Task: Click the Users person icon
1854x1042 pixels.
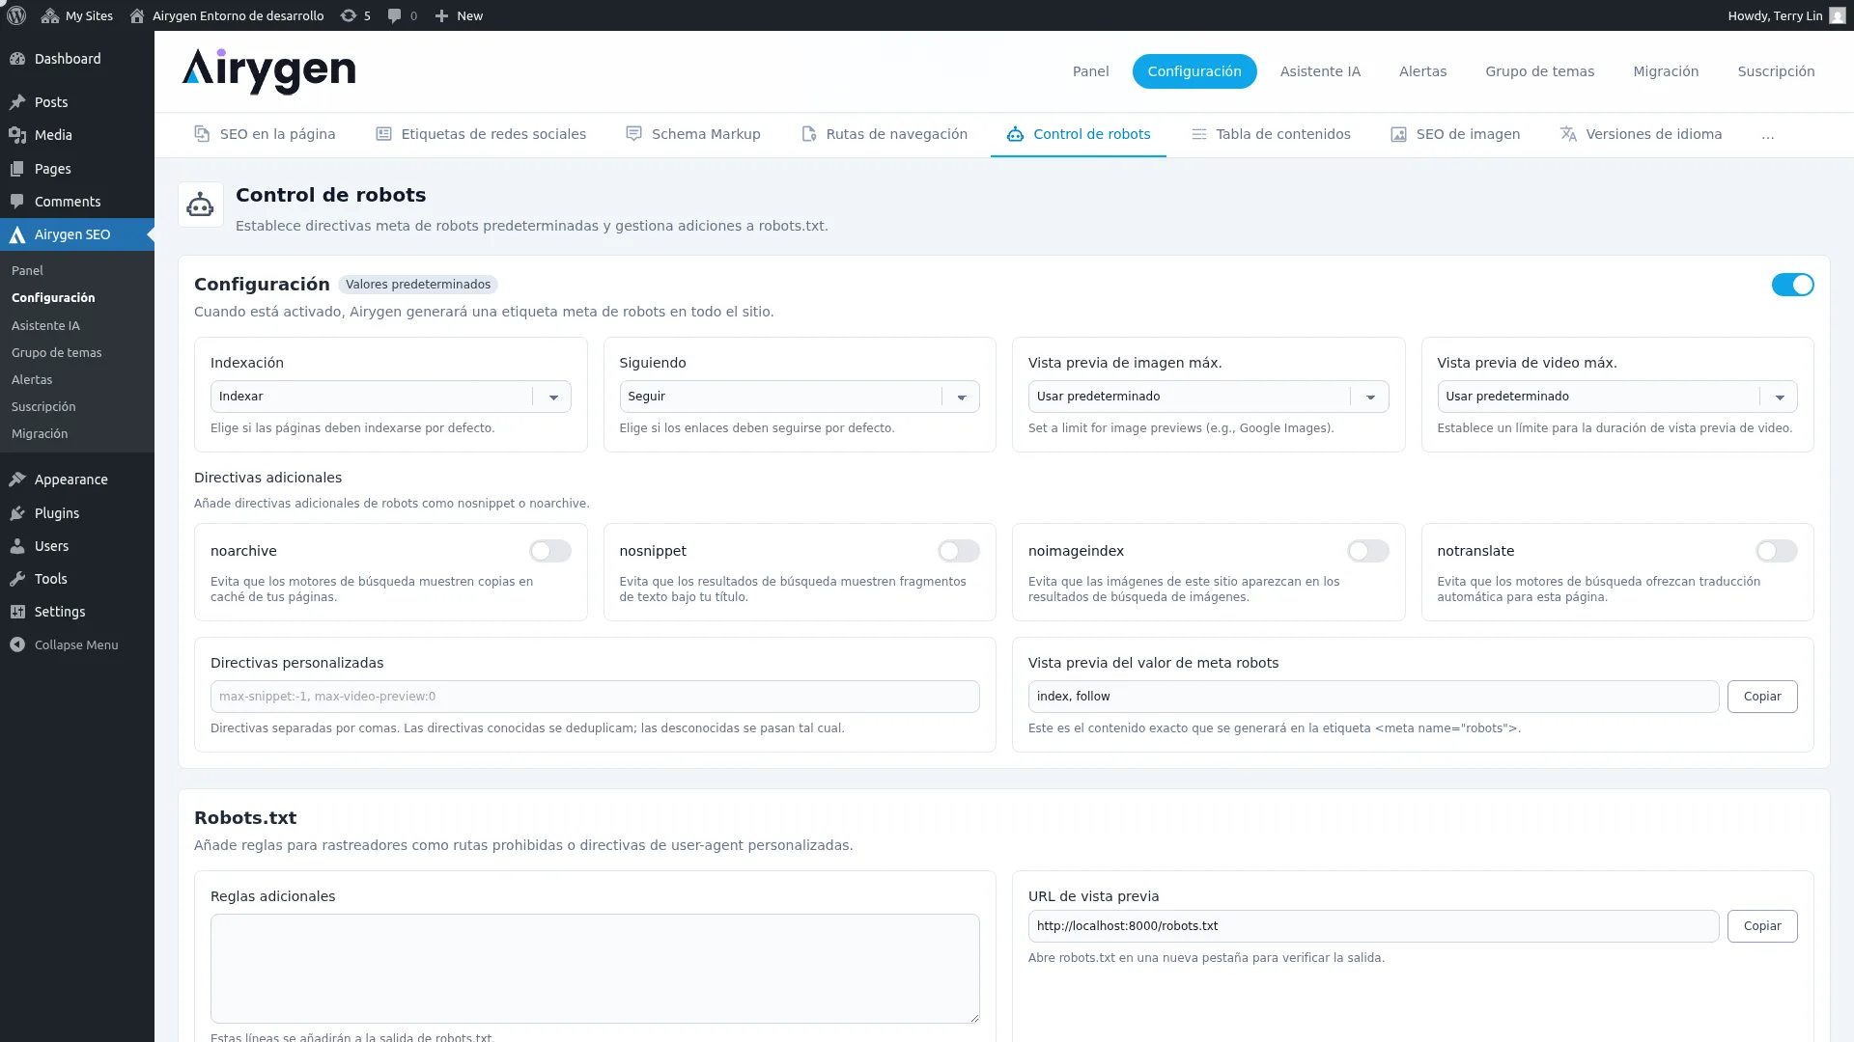Action: tap(17, 546)
